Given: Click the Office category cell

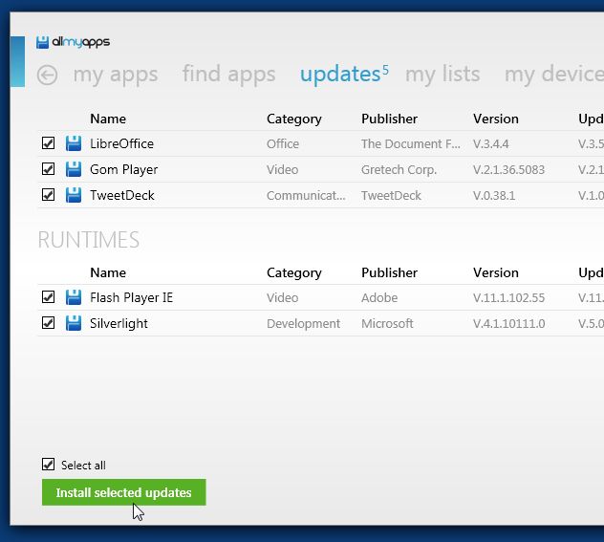Looking at the screenshot, I should pos(283,143).
